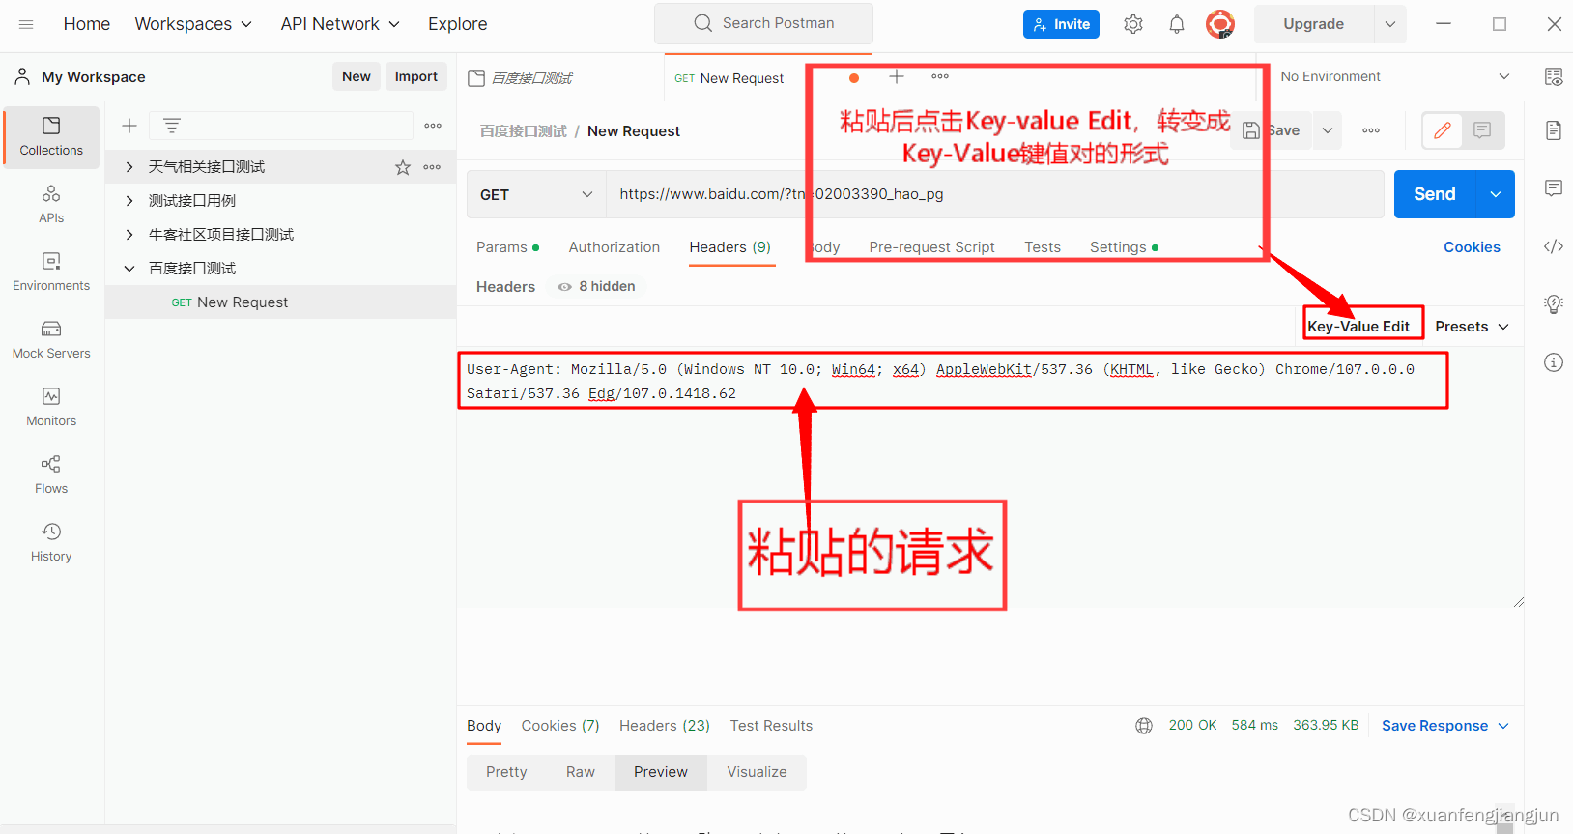Switch to the Headers (9) tab

tap(730, 247)
